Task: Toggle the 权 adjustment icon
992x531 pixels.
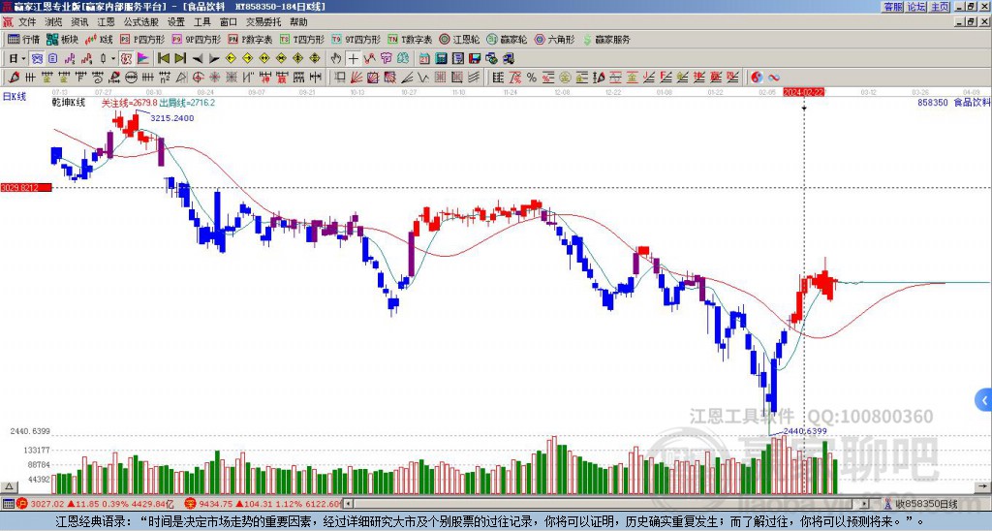Action: (126, 58)
